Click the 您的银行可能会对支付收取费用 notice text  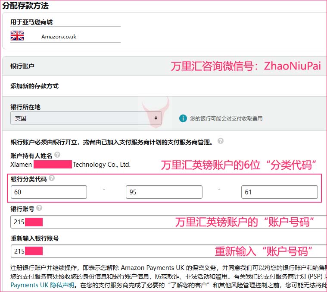pos(226,118)
